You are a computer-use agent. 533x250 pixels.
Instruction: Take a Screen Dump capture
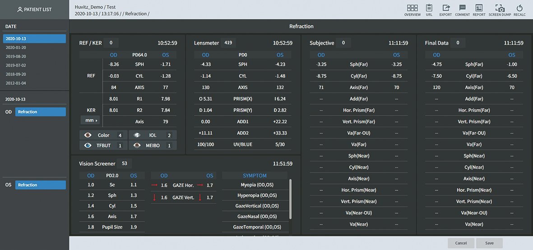pos(500,8)
